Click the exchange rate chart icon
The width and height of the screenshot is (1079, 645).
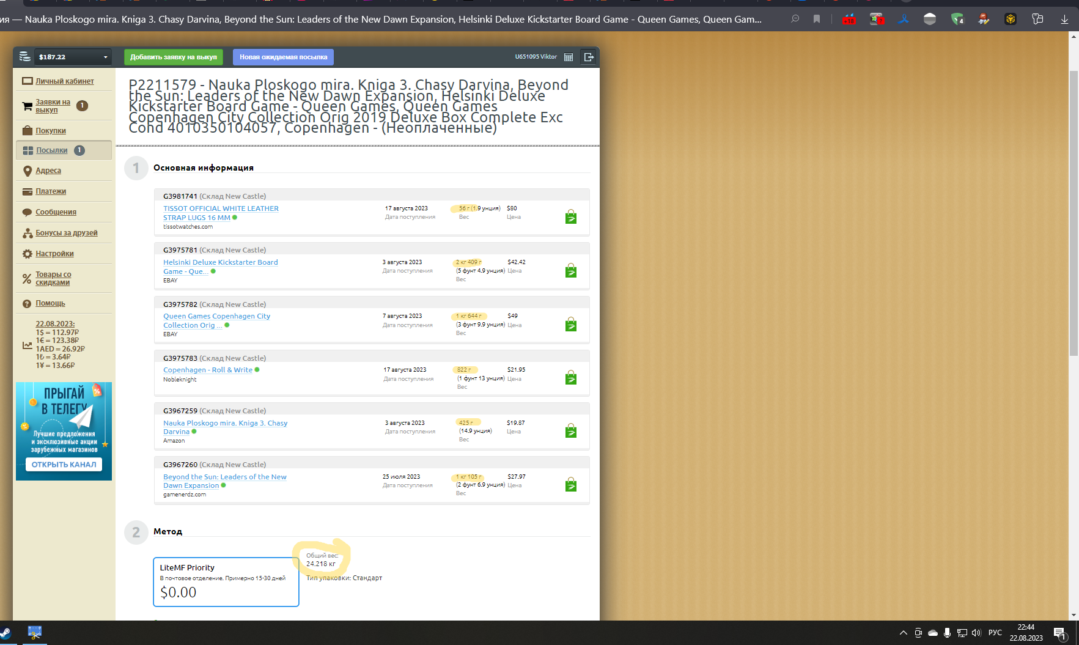tap(27, 345)
